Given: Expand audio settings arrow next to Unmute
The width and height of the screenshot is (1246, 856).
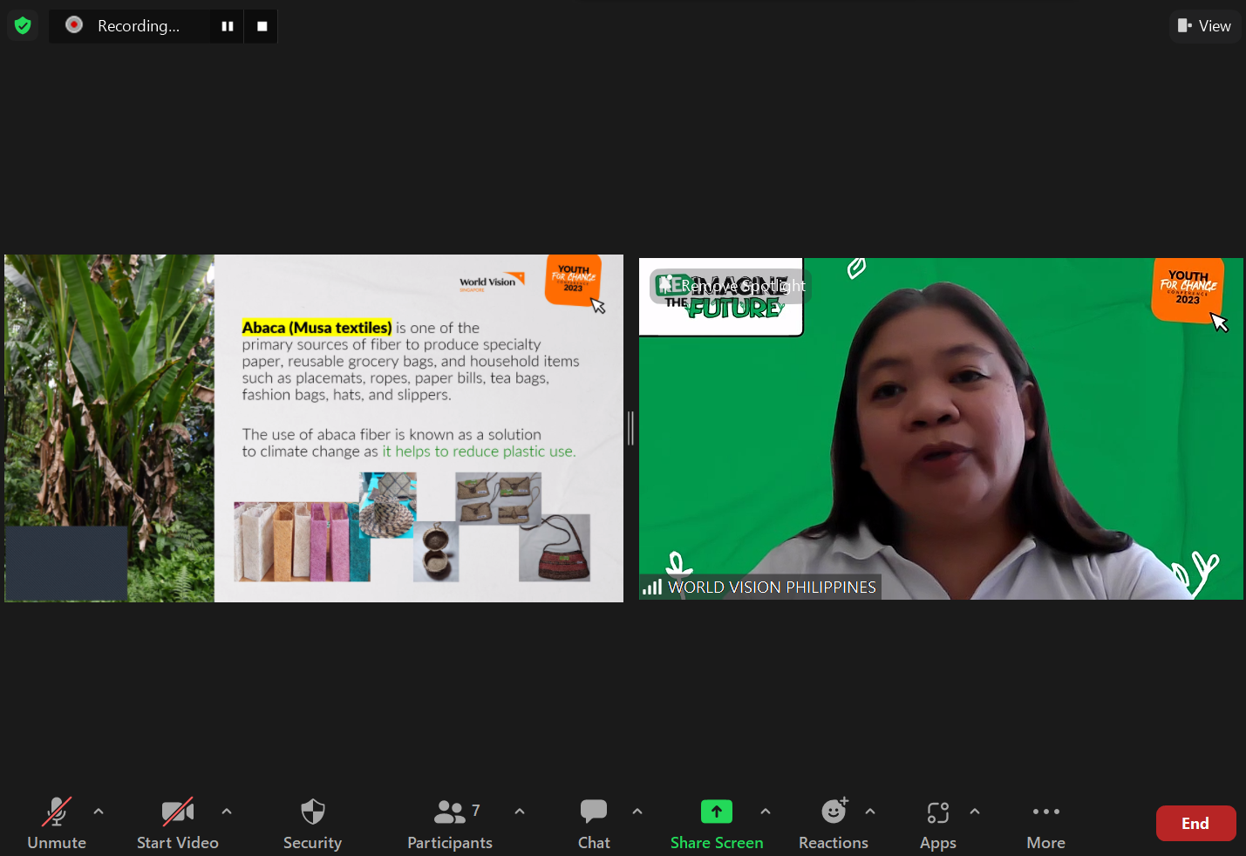Looking at the screenshot, I should (99, 812).
